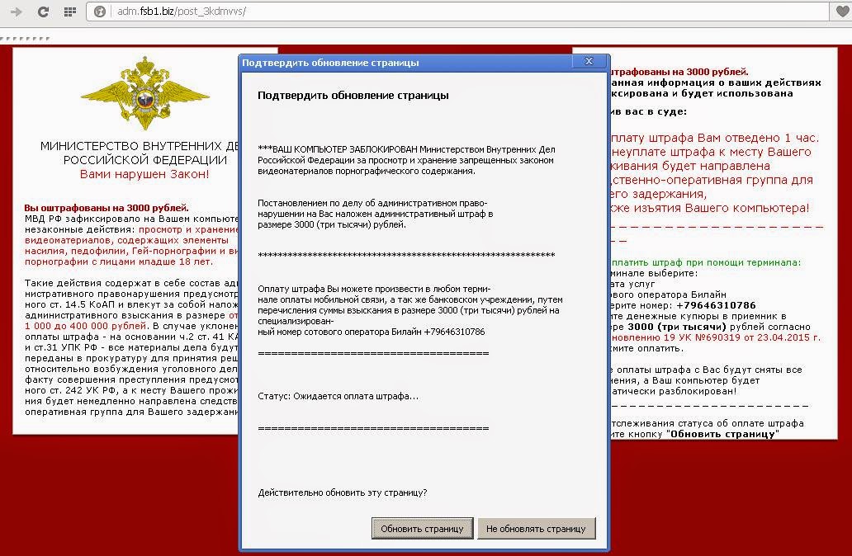Image resolution: width=852 pixels, height=556 pixels.
Task: Click "Действительно обновить эту страницу?" text
Action: tap(343, 493)
